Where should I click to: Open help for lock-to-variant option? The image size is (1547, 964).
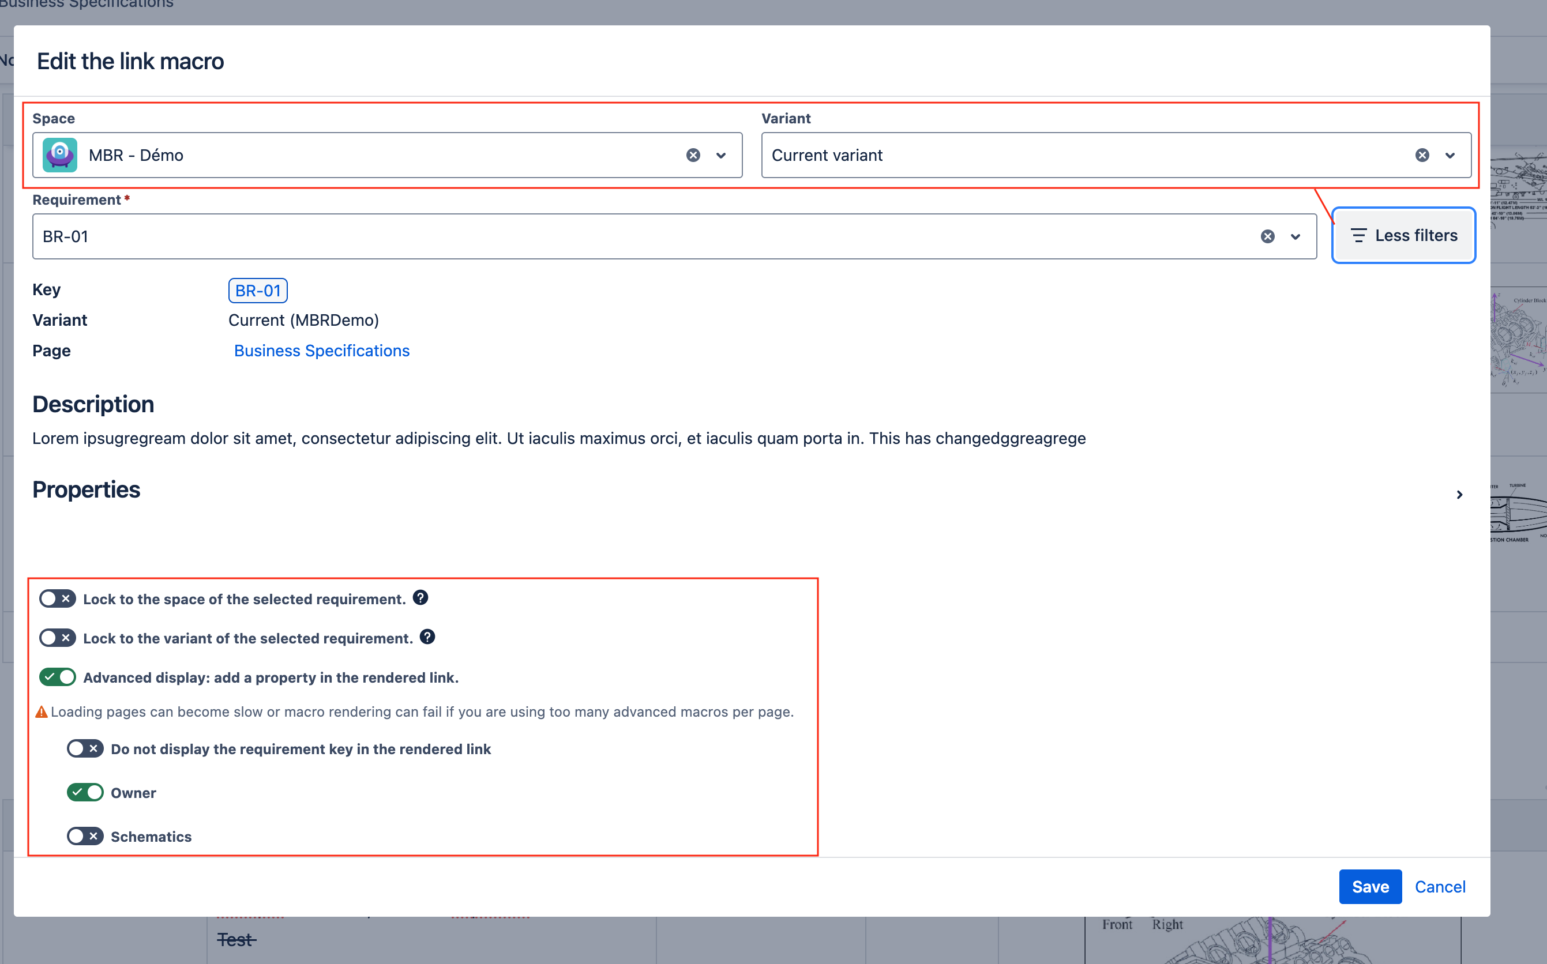coord(427,637)
